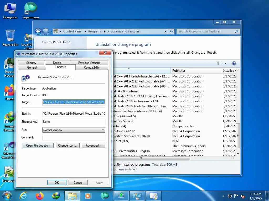
Task: Open Help icon in Programs and Features
Action: tap(234, 63)
